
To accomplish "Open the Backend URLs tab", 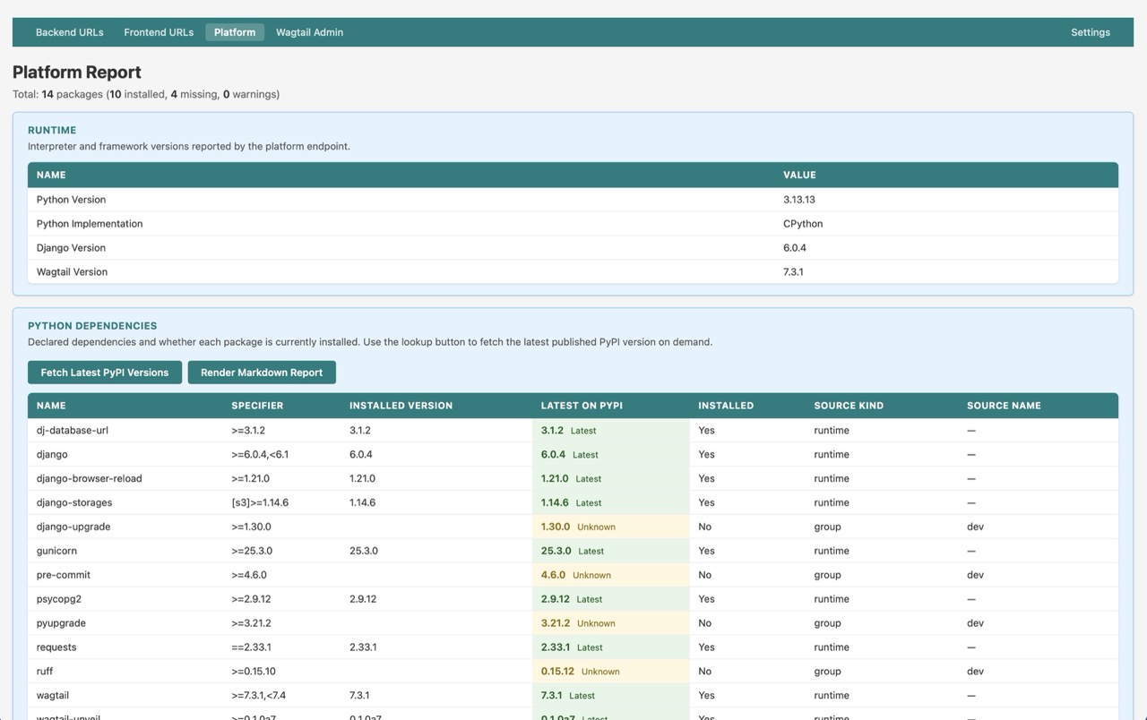I will click(69, 32).
